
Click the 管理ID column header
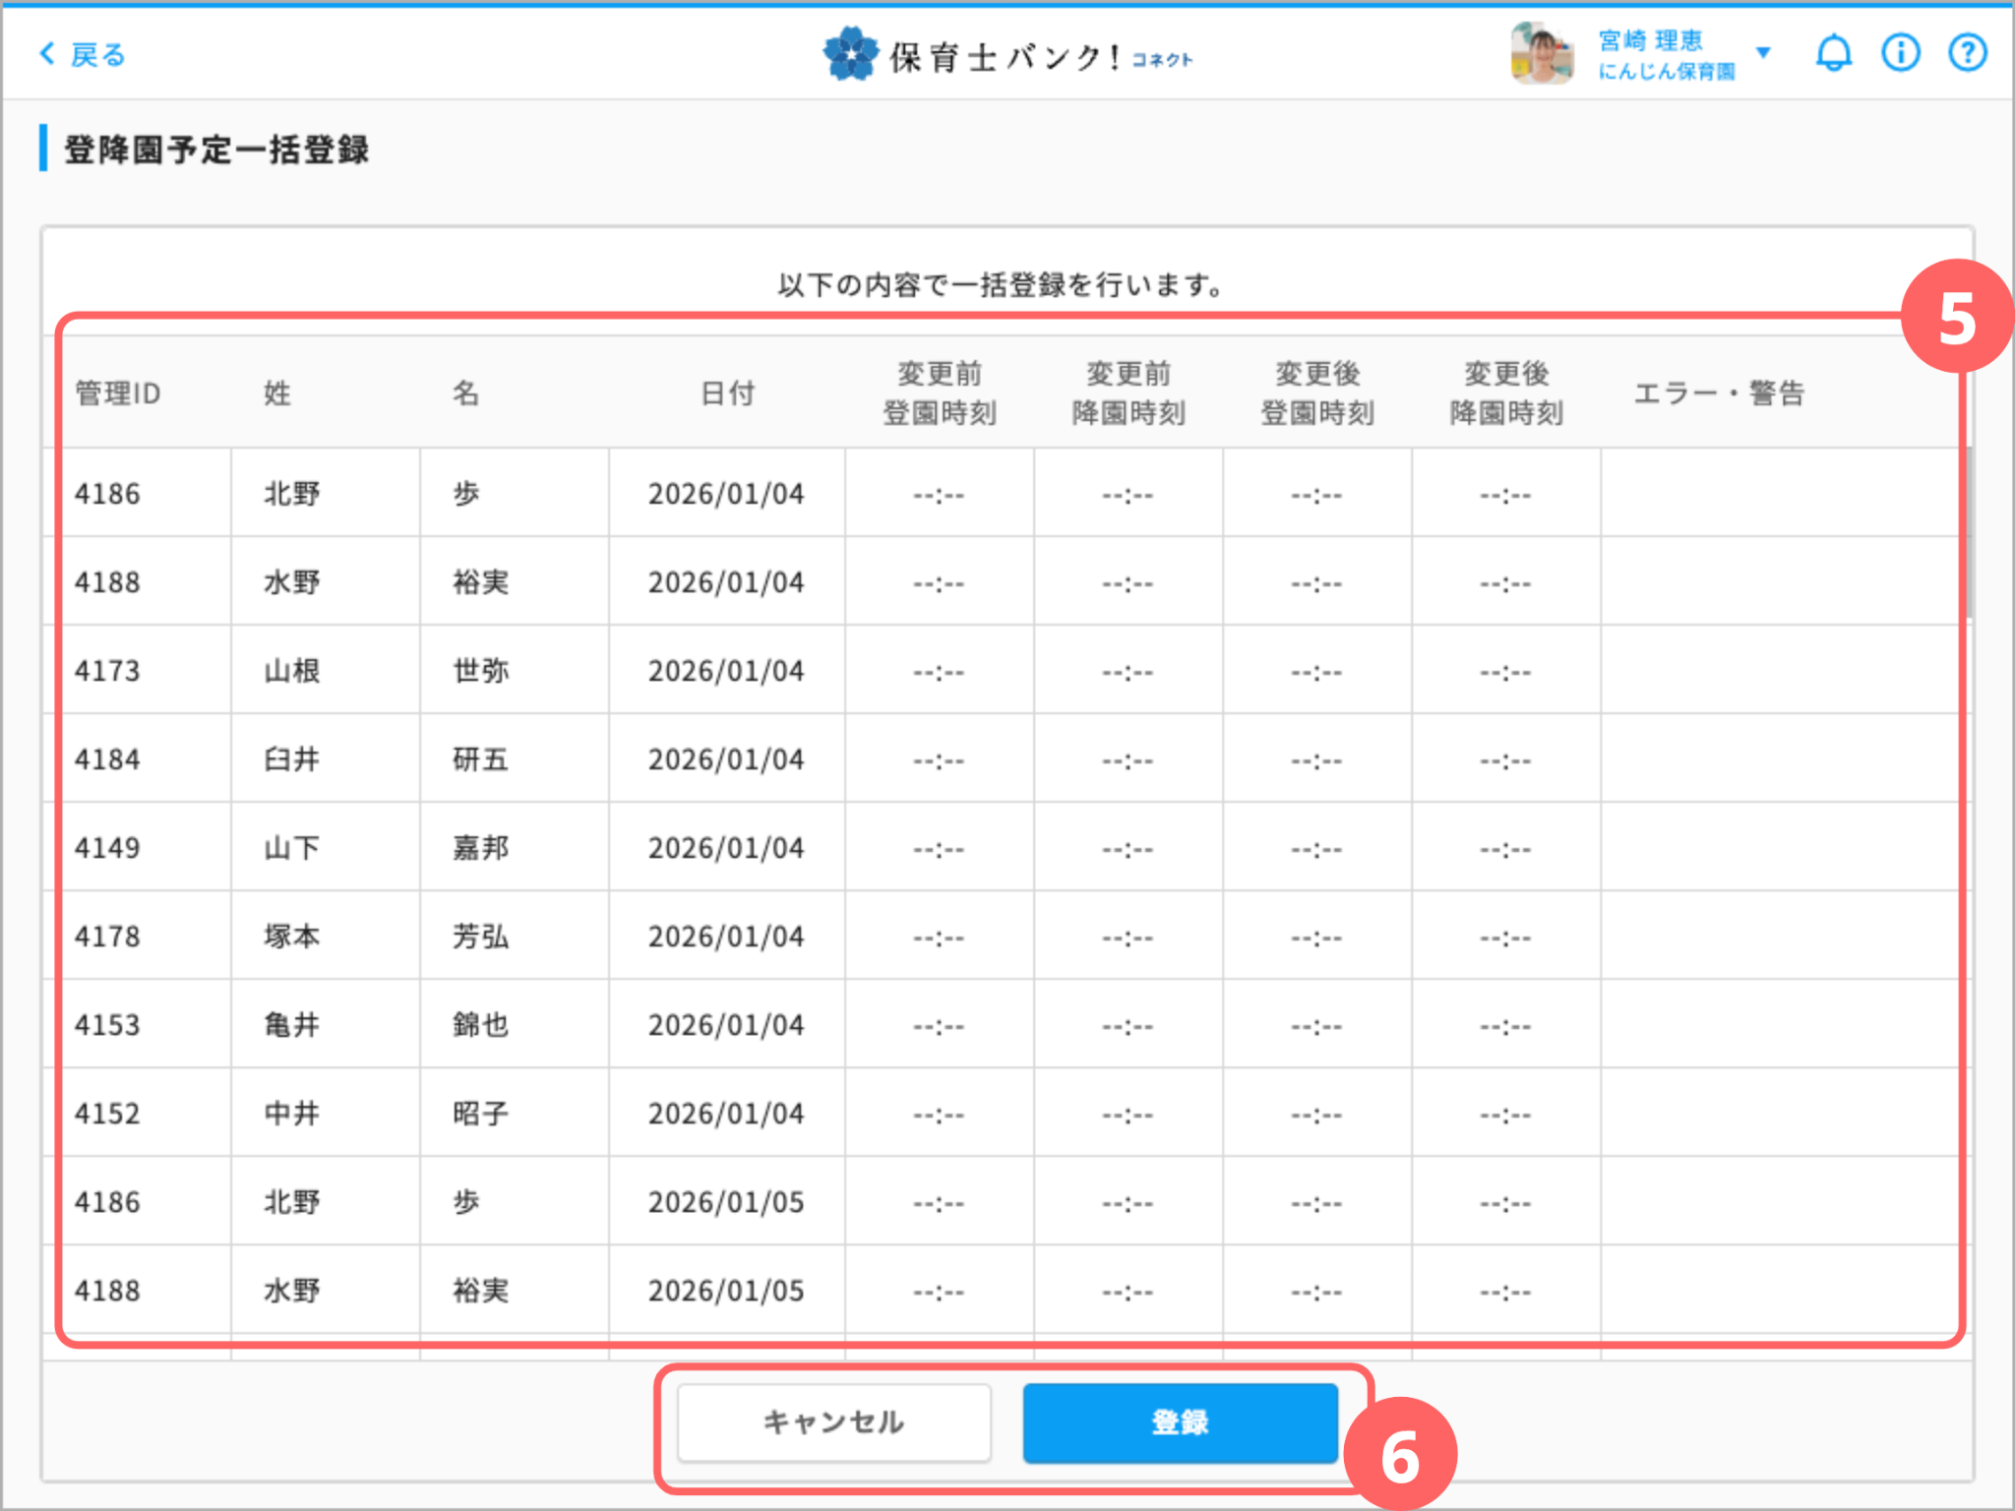point(118,393)
